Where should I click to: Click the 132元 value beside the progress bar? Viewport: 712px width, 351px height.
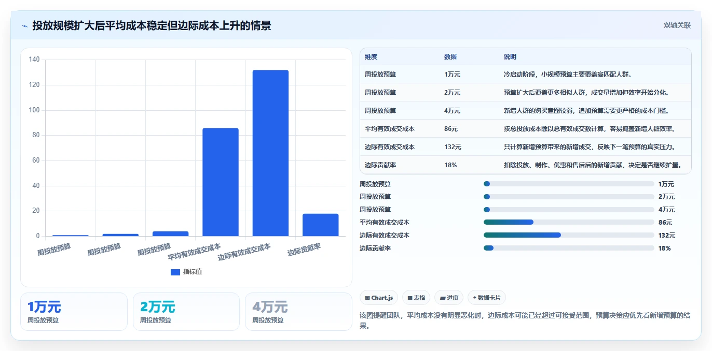(x=667, y=236)
